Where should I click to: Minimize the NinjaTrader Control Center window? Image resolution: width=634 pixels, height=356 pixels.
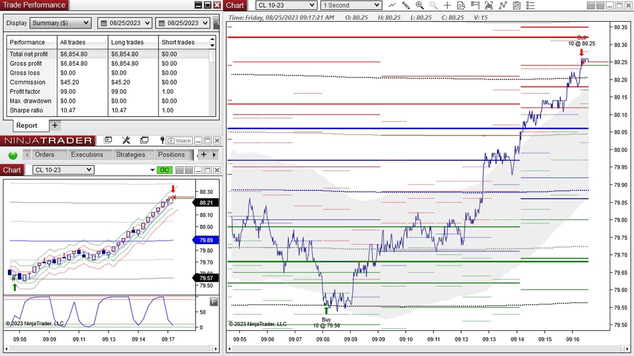tap(198, 141)
